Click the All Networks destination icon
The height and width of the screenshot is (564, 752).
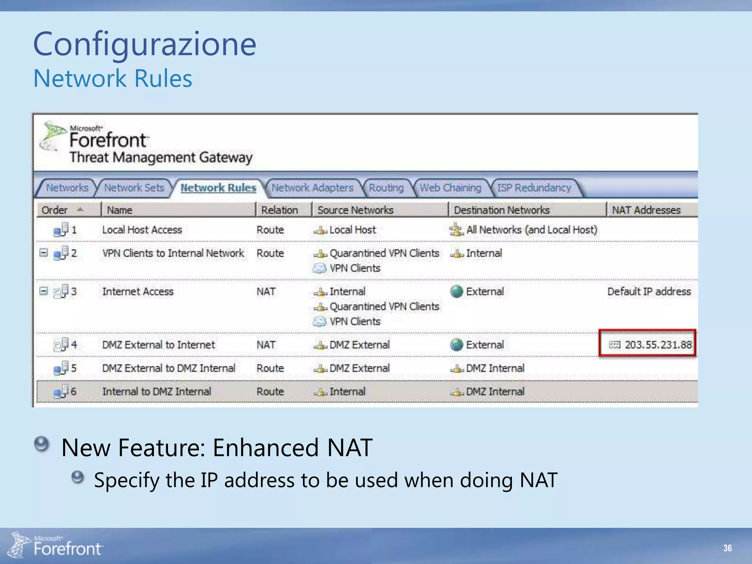click(456, 229)
